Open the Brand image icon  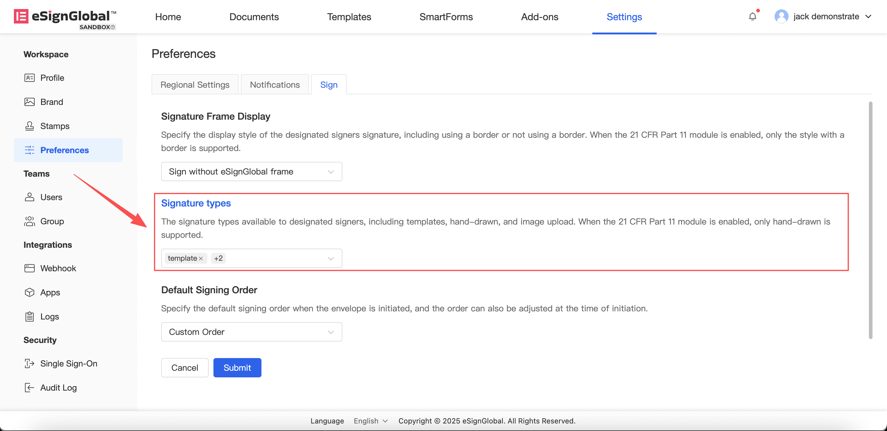pos(30,102)
